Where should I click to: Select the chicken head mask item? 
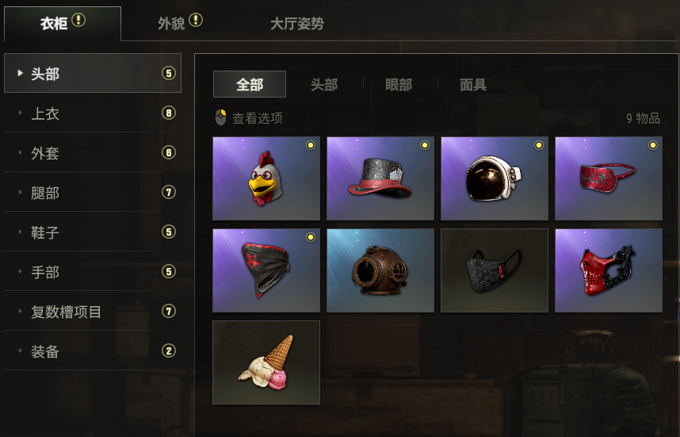266,178
